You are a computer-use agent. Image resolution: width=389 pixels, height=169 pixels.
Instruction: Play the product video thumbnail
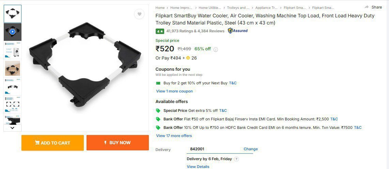12,32
